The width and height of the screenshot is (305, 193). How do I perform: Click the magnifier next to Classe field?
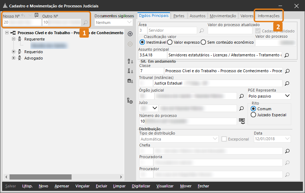click(x=287, y=71)
